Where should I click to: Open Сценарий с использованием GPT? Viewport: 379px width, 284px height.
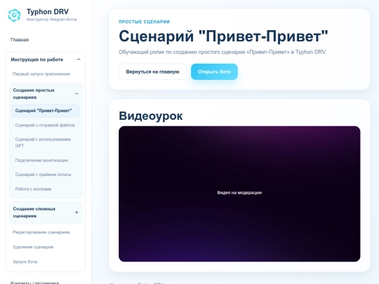[x=43, y=142]
